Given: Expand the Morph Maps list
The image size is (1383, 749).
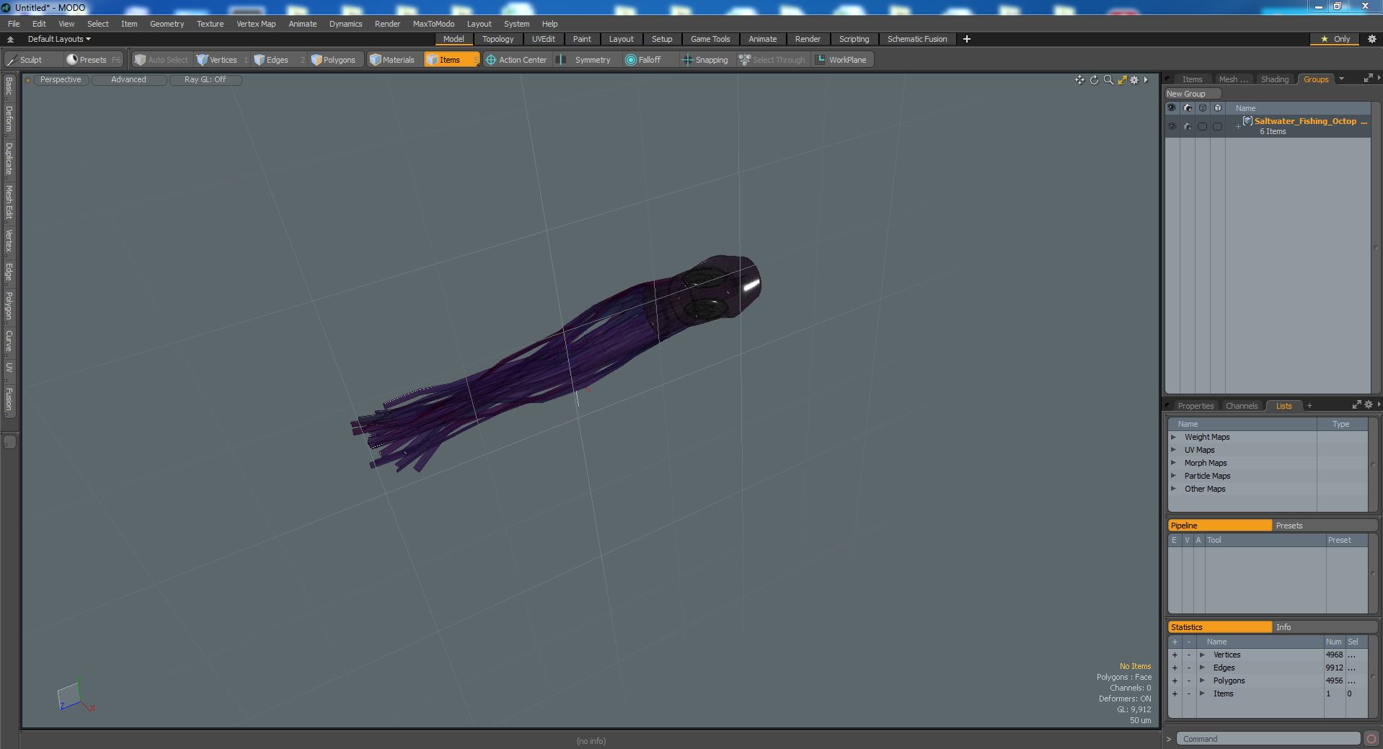Looking at the screenshot, I should [x=1173, y=464].
